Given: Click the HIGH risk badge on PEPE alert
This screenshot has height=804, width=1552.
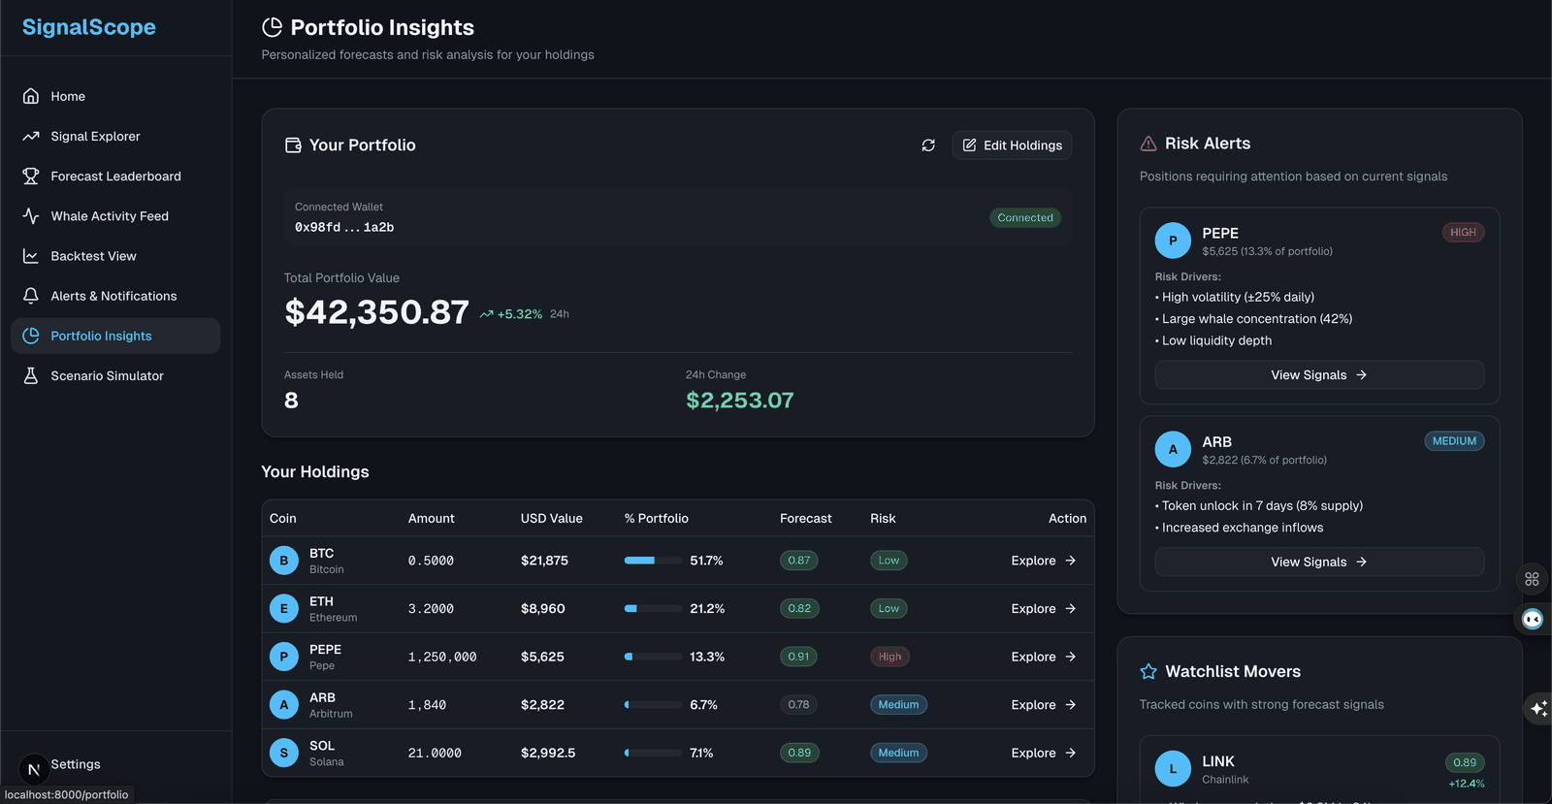Looking at the screenshot, I should click(x=1463, y=233).
